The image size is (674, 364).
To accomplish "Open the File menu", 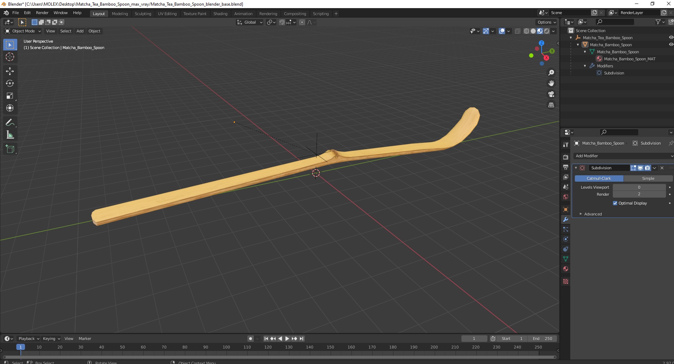I will pos(16,13).
